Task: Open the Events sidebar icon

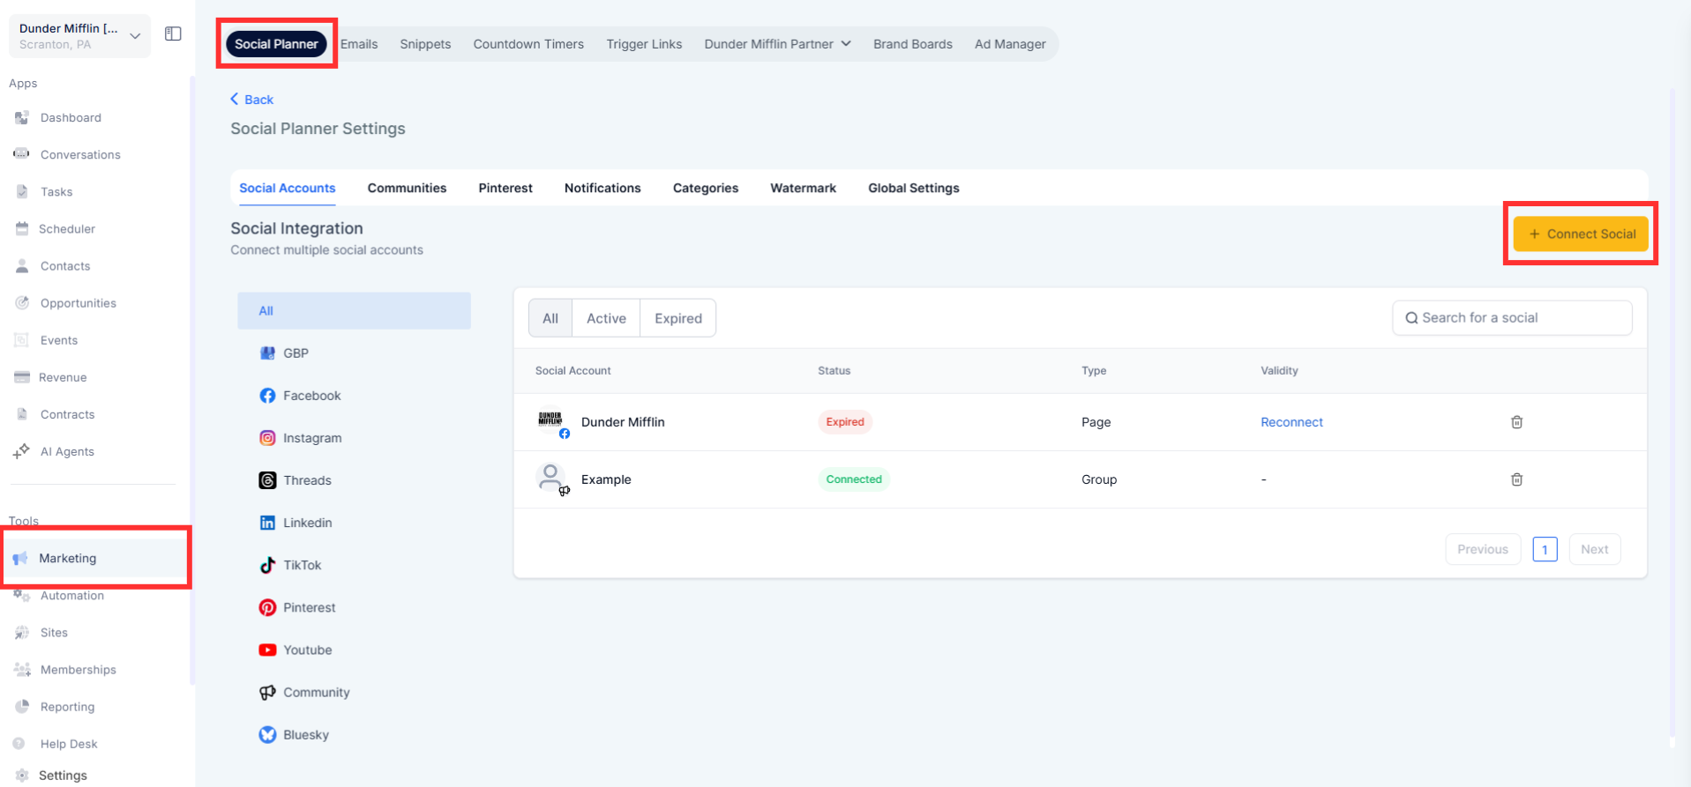Action: 22,340
